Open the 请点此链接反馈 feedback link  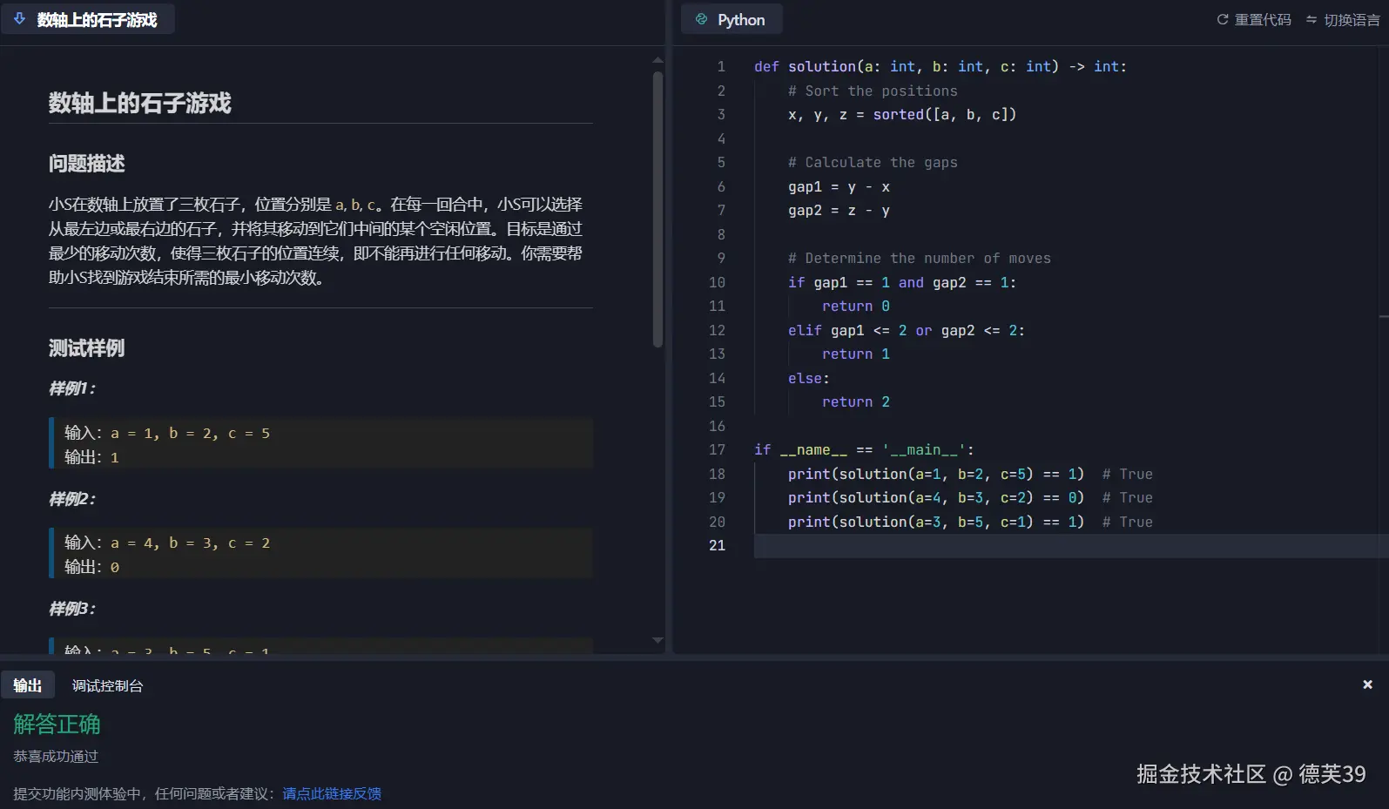click(332, 793)
